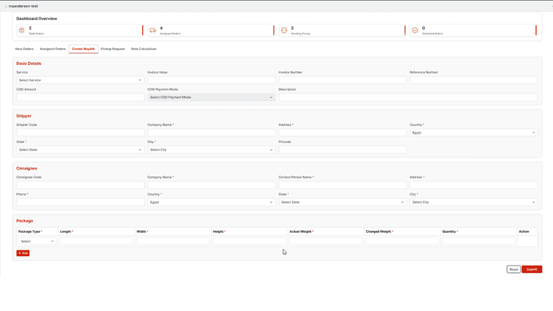Open the Select Service dropdown

pyautogui.click(x=80, y=80)
